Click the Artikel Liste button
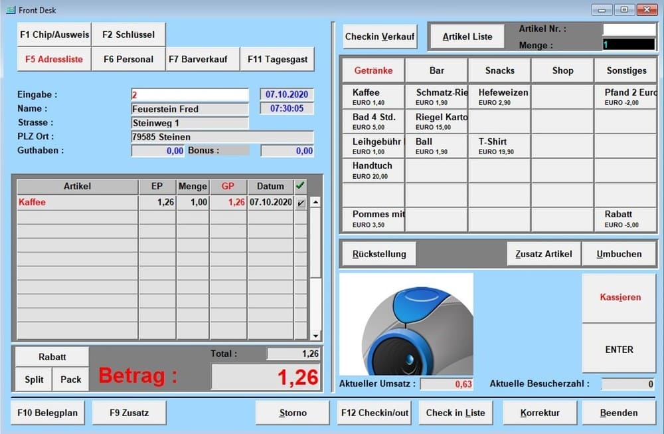Image resolution: width=664 pixels, height=434 pixels. [x=467, y=37]
